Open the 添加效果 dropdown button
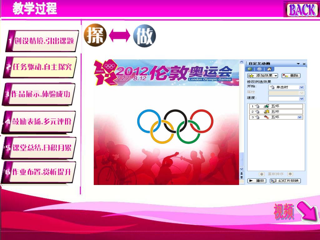Image resolution: width=320 pixels, height=240 pixels. pos(262,76)
